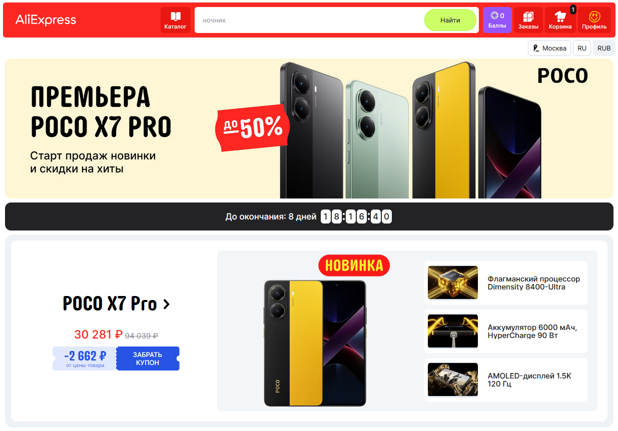
Task: Click the Найти search button
Action: 450,20
